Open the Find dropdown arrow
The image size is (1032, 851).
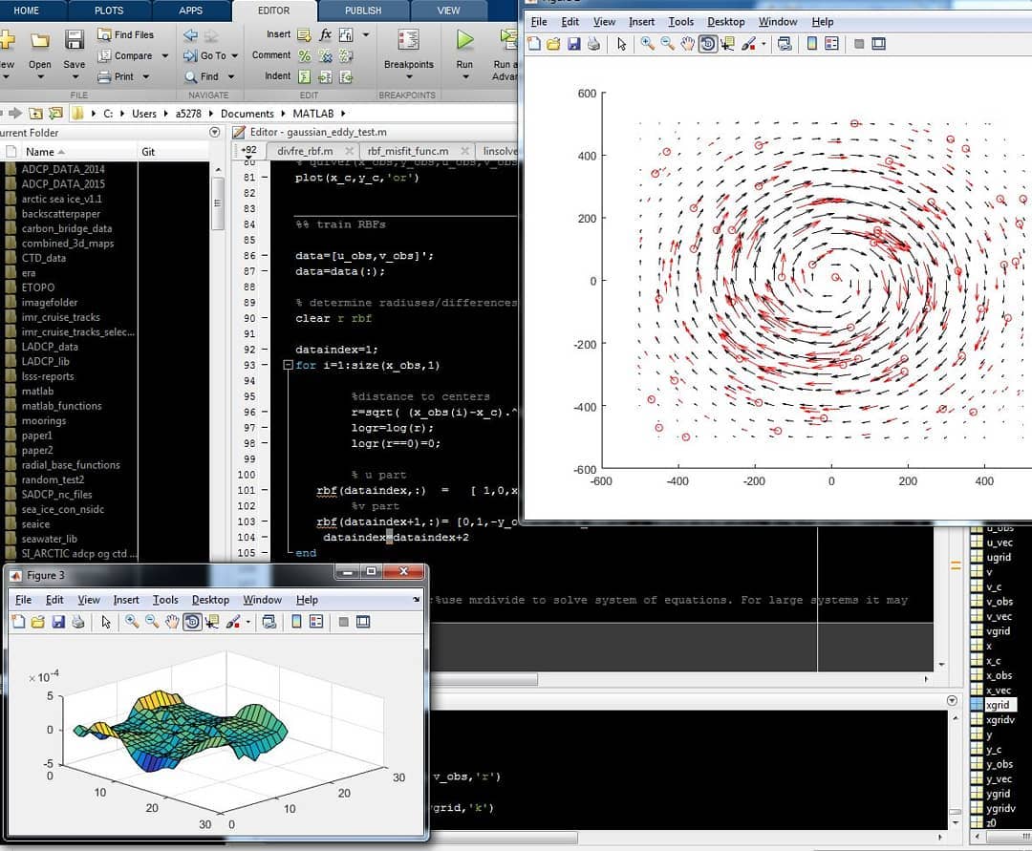231,77
